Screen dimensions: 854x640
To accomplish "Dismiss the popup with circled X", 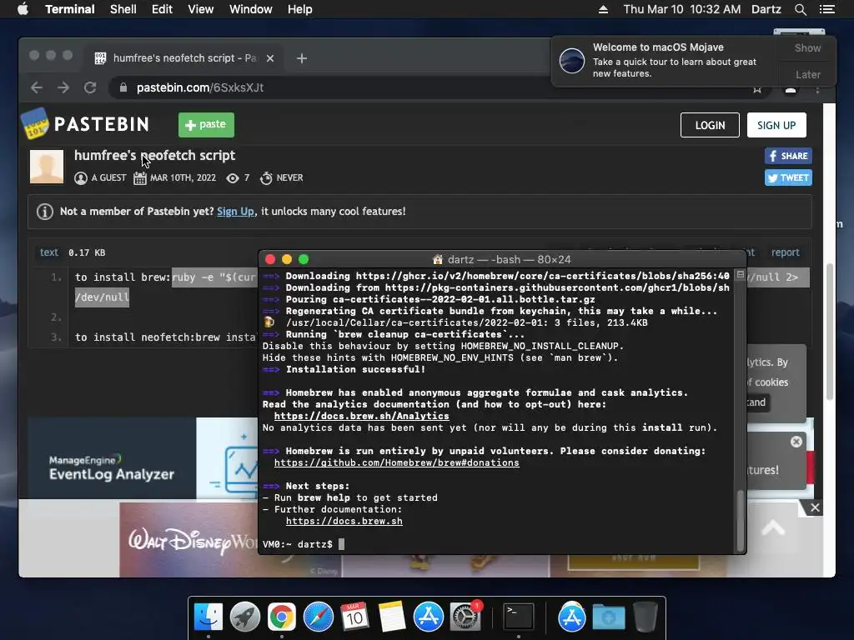I will (x=796, y=442).
